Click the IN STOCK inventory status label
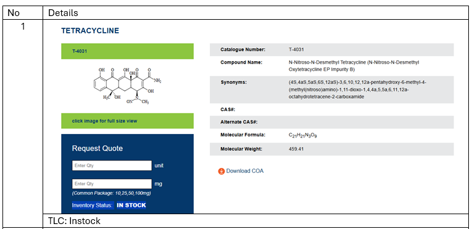472x229 pixels. point(131,205)
